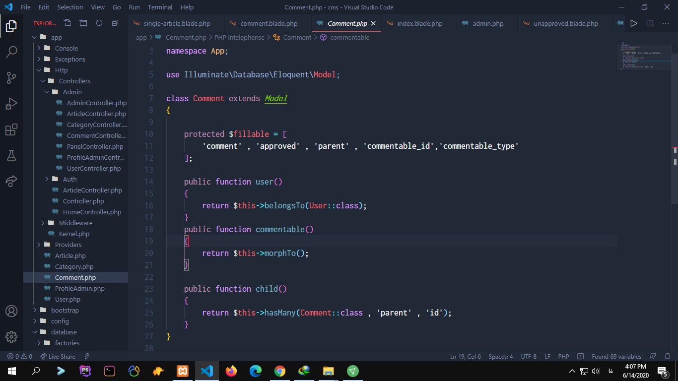Open the Windows Start menu
Screen dimensions: 678x381
(x=12, y=371)
